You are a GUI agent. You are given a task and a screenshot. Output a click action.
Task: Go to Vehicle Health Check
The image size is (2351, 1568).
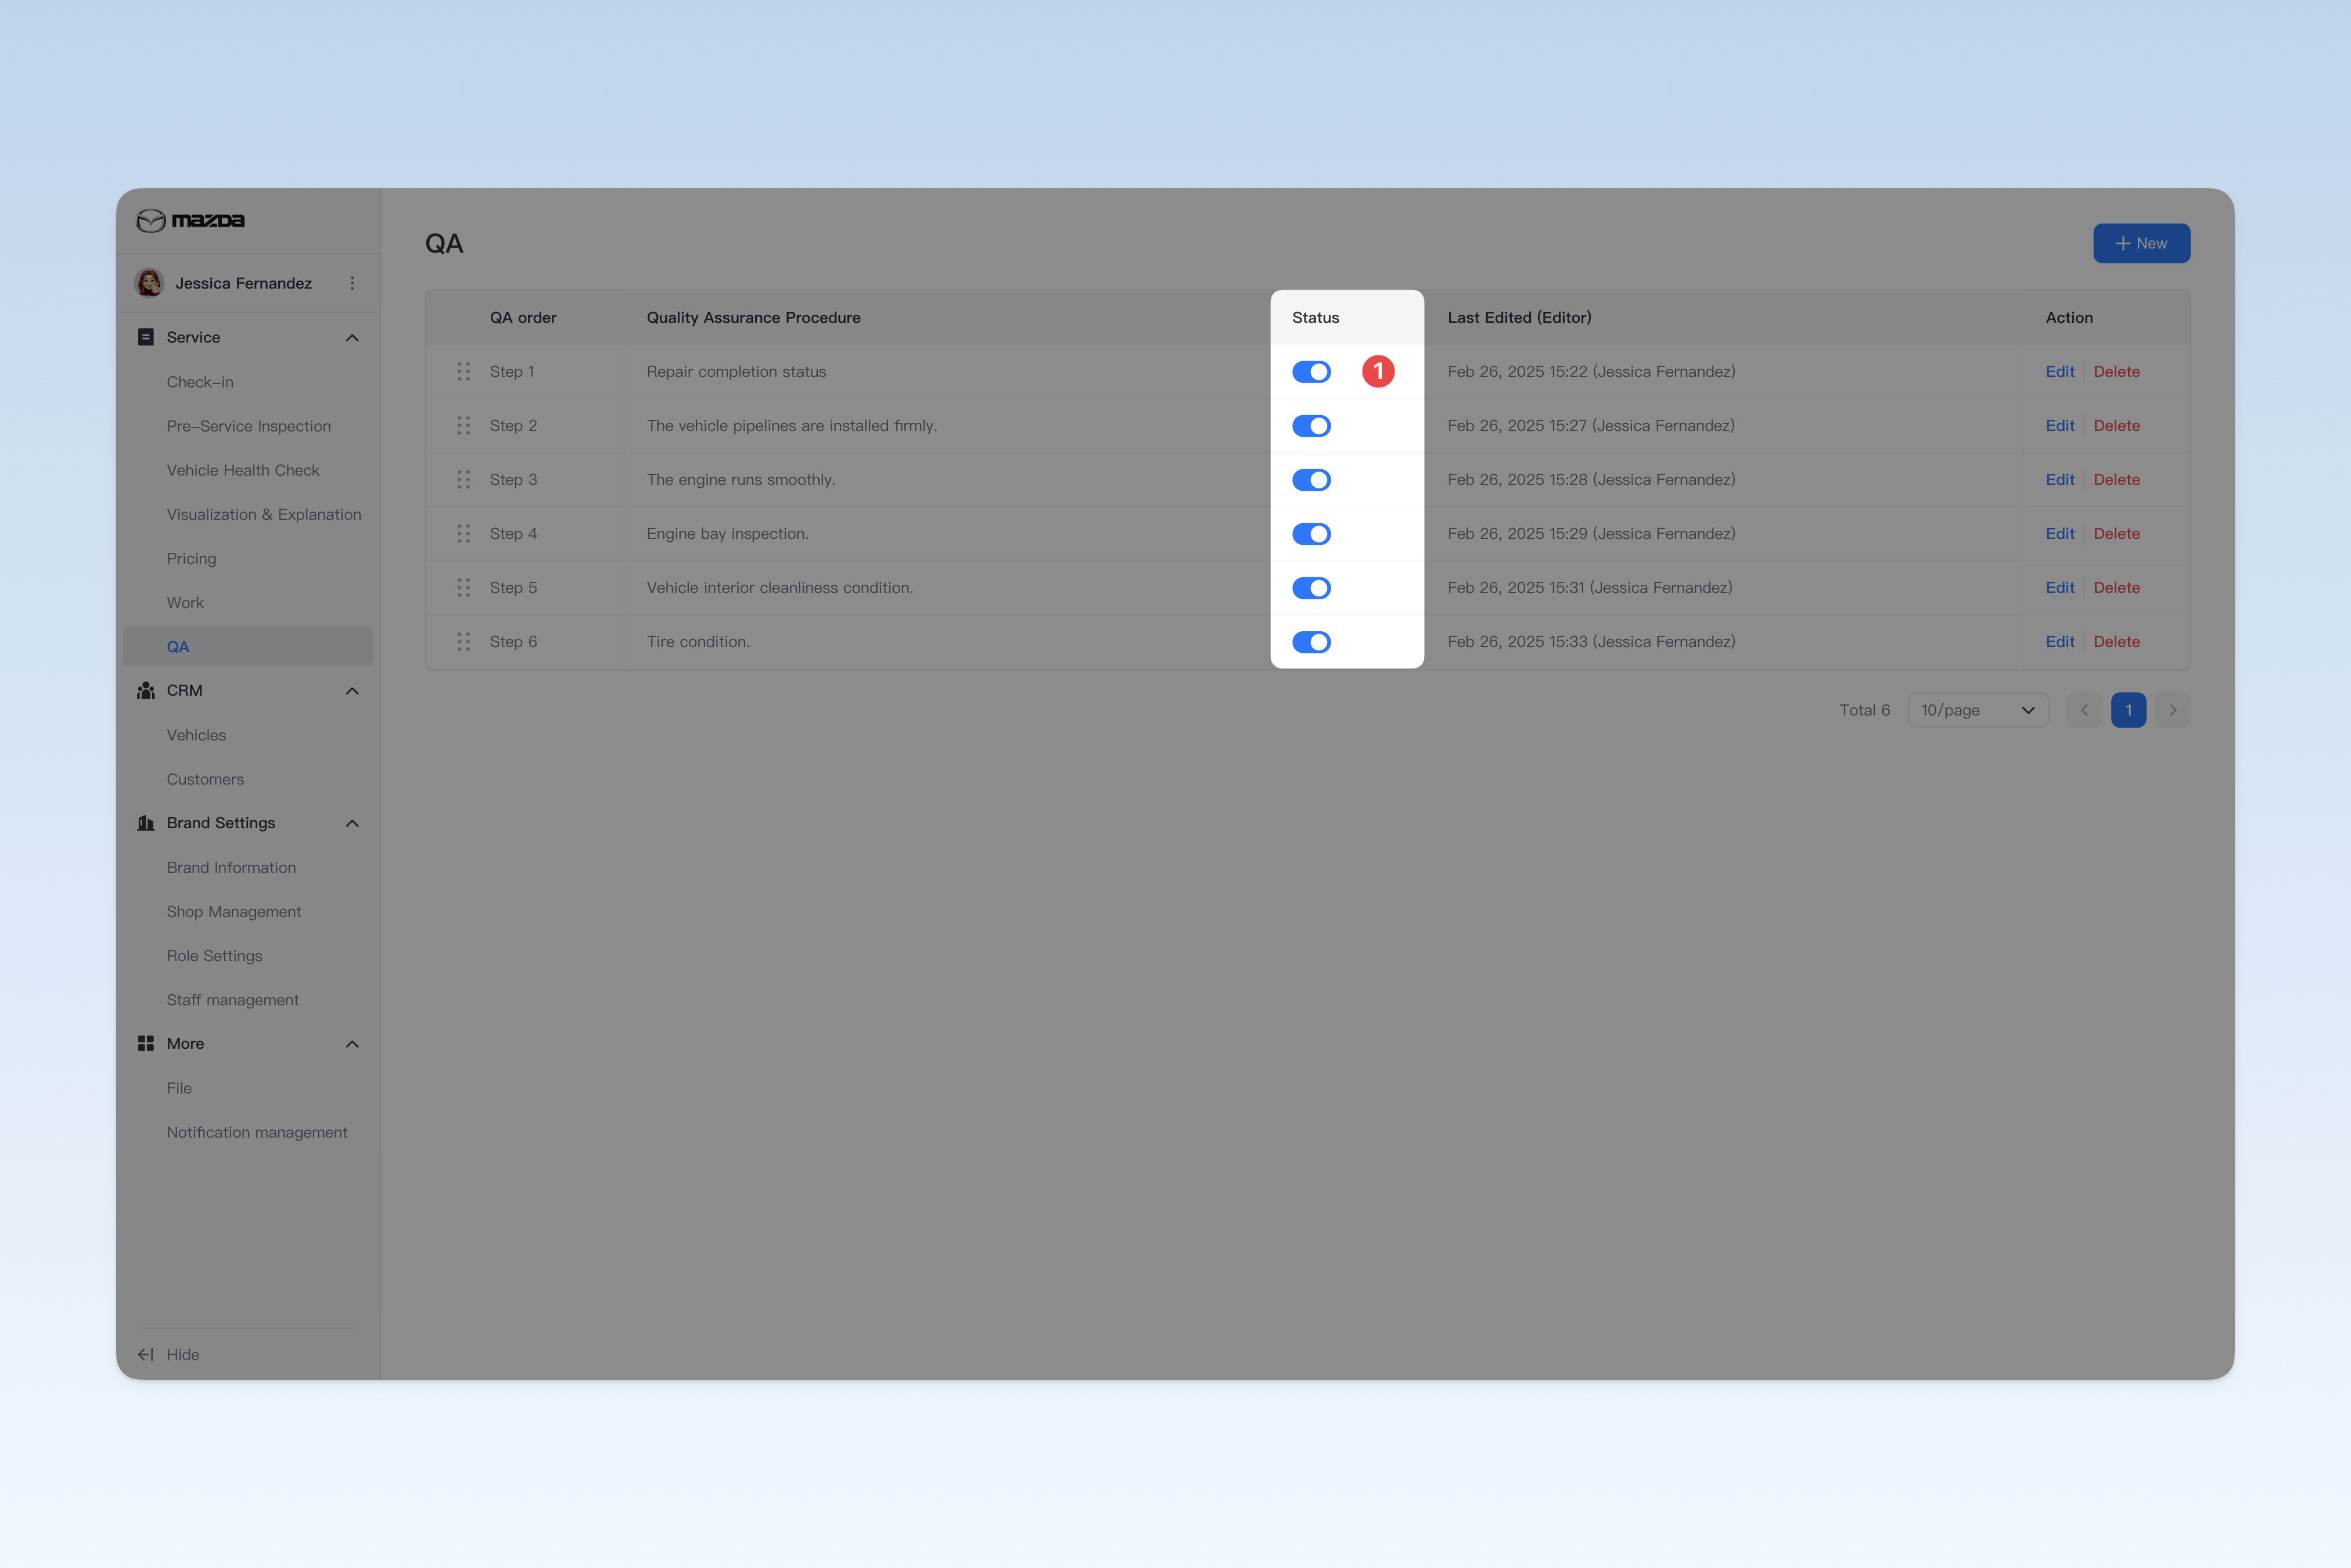pos(243,470)
